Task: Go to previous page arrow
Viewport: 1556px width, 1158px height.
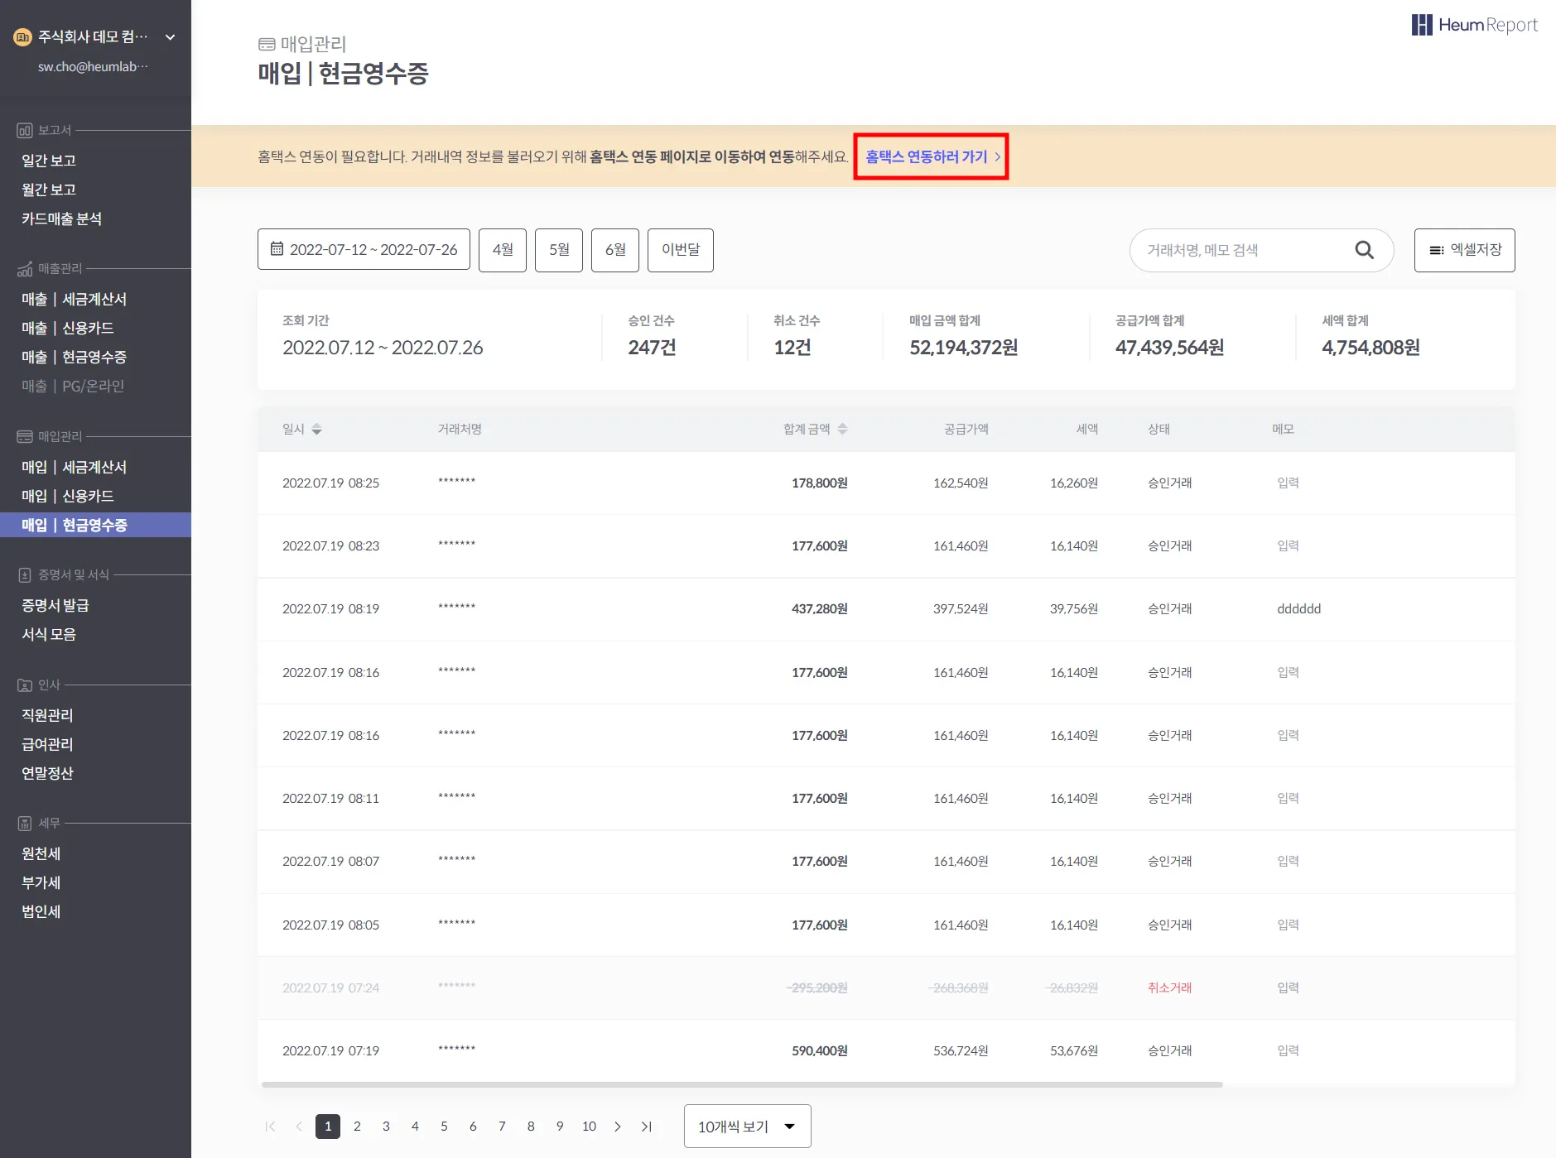Action: [x=299, y=1127]
